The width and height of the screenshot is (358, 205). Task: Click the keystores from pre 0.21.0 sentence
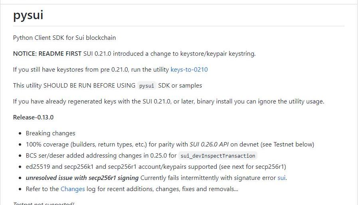click(91, 70)
